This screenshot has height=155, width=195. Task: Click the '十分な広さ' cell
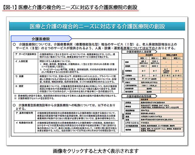pyautogui.click(x=161, y=123)
